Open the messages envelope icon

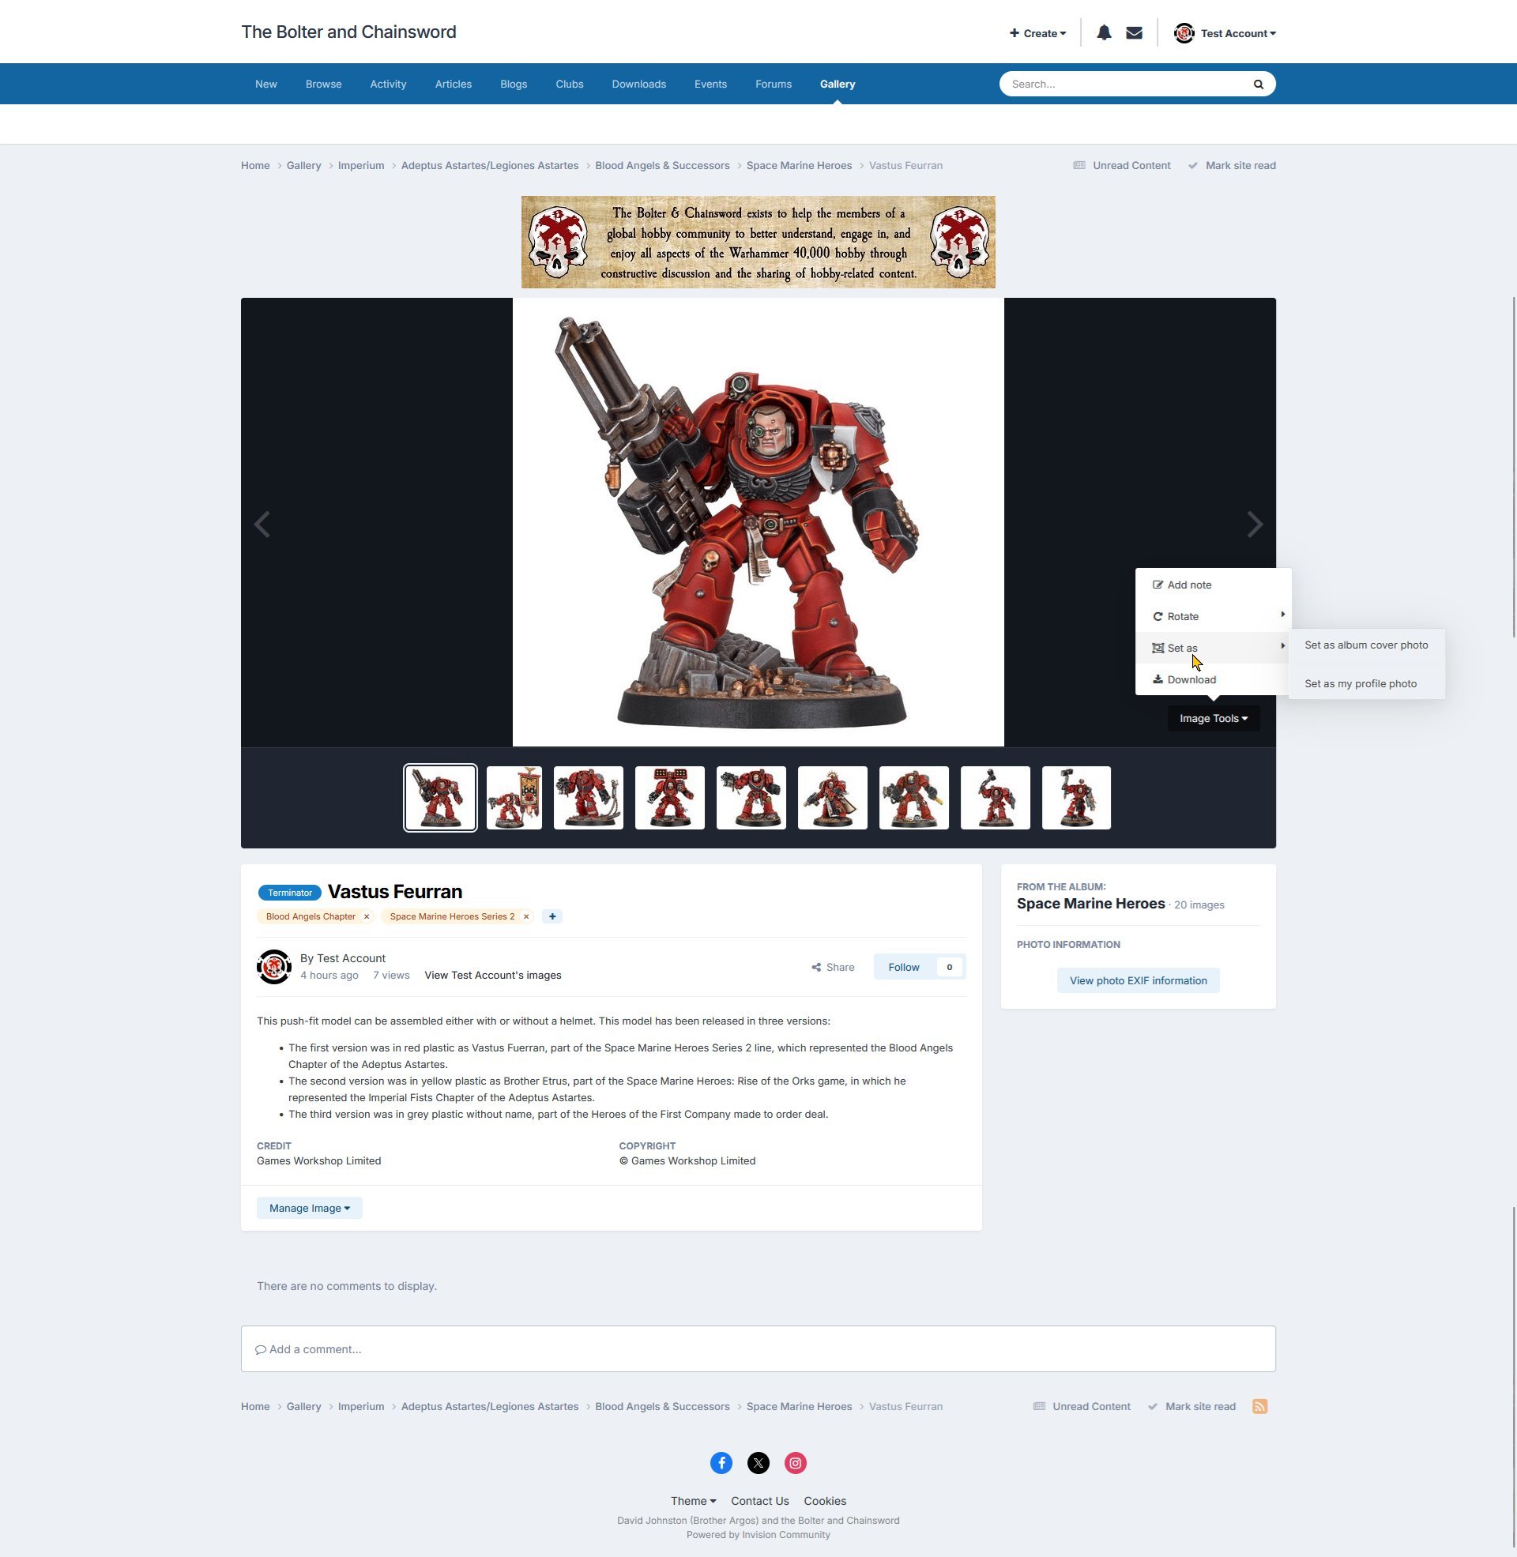point(1134,32)
